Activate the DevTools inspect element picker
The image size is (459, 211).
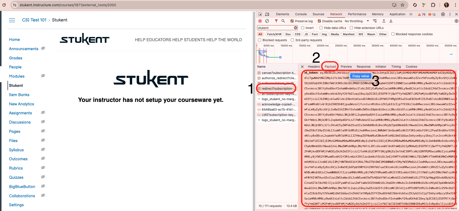coord(260,14)
